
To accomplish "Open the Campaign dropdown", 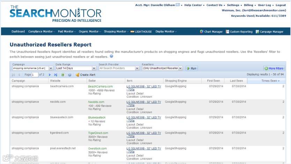I will coord(51,68).
